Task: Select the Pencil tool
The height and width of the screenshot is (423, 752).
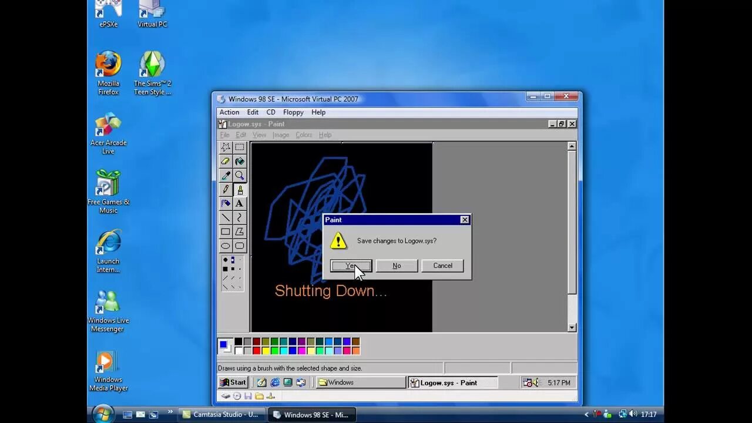Action: pyautogui.click(x=226, y=189)
